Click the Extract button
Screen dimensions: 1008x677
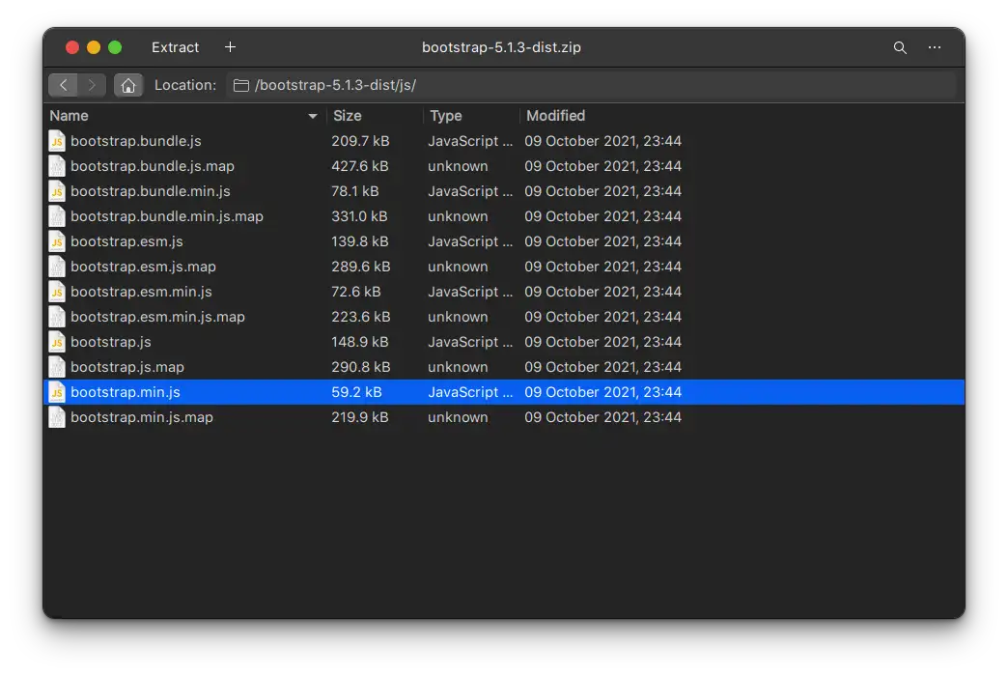175,47
